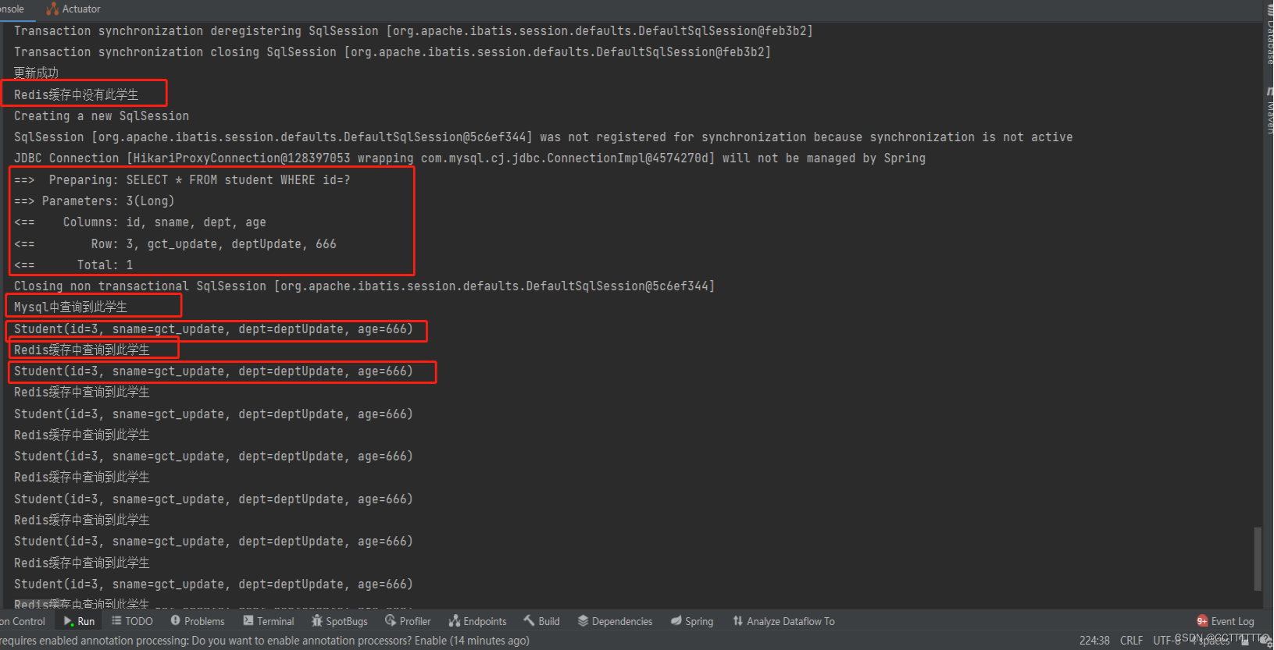The image size is (1274, 650).
Task: Click the 'Columns: id, sname, dept, age' line
Action: coord(140,222)
